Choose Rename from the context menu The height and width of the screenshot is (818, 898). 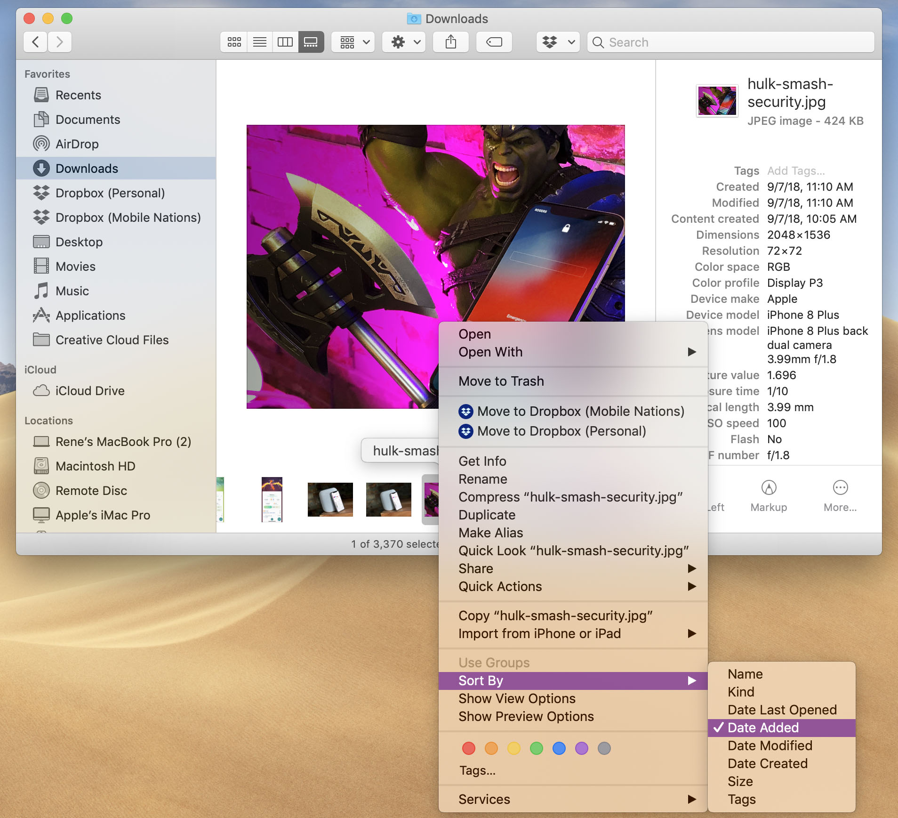click(x=573, y=479)
